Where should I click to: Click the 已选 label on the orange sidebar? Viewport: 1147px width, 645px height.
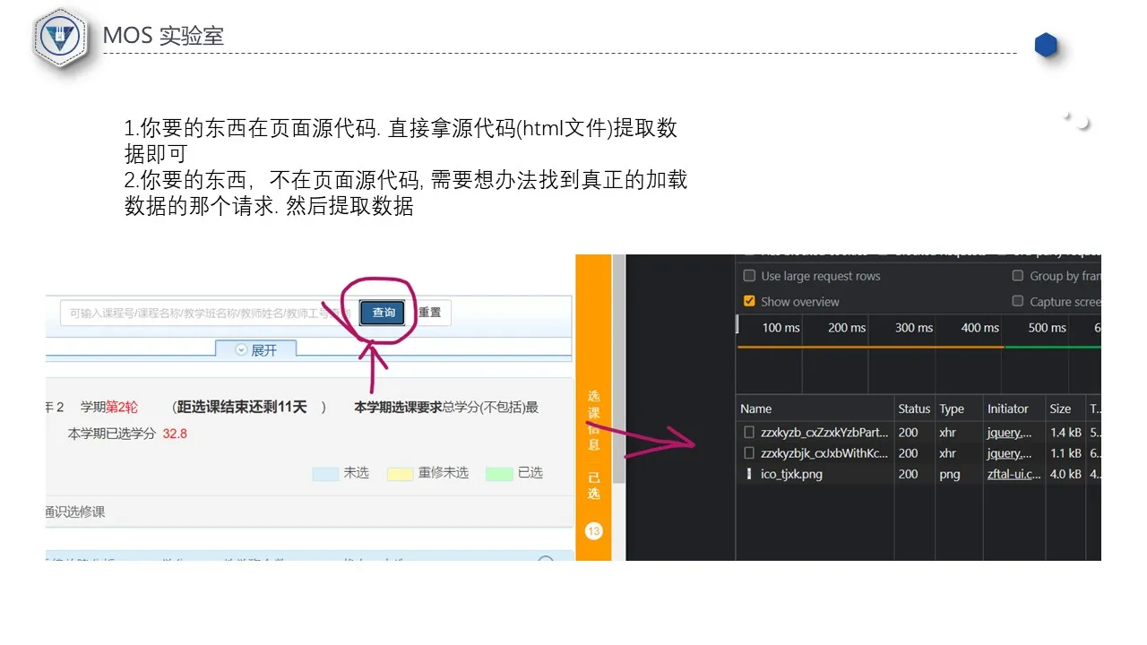[x=593, y=486]
